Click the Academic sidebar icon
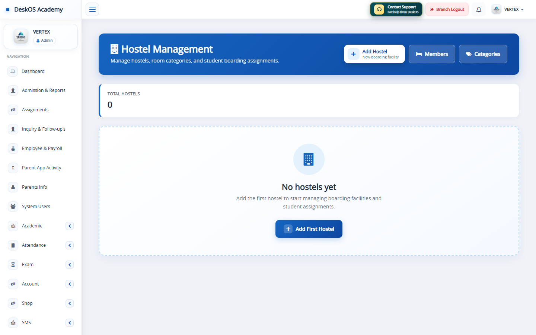Screen dimensions: 536x335 click(x=13, y=226)
